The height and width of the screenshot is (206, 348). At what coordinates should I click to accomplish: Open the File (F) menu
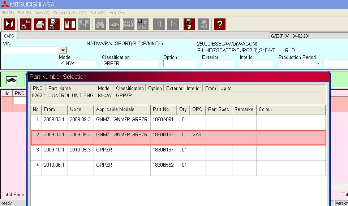click(8, 13)
